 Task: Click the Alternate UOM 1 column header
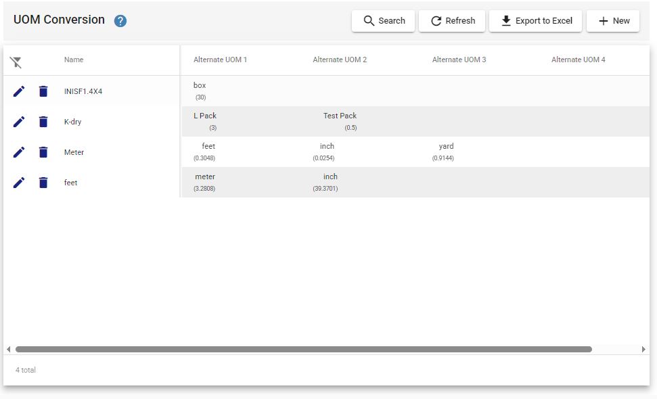pos(220,60)
